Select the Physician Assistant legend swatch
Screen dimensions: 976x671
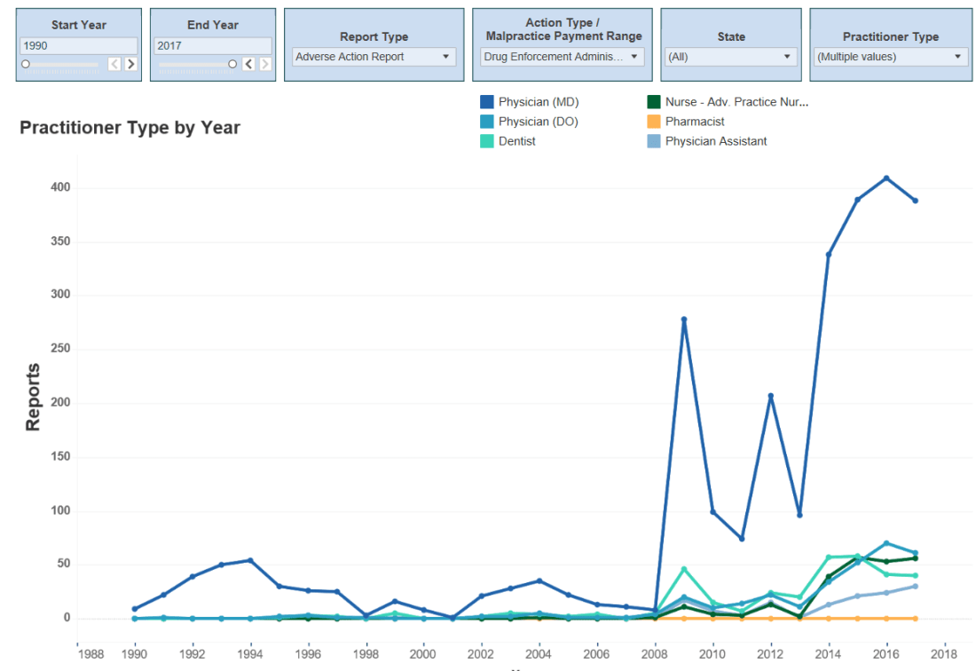[x=654, y=141]
